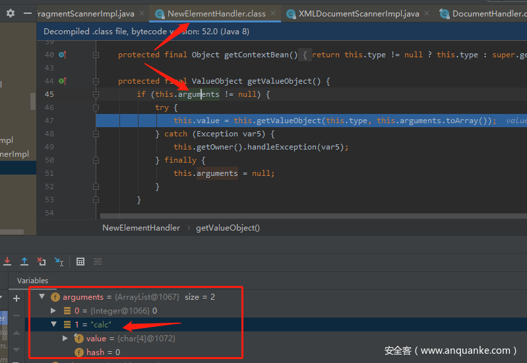Click the implements gutter icon on line 44

click(62, 81)
